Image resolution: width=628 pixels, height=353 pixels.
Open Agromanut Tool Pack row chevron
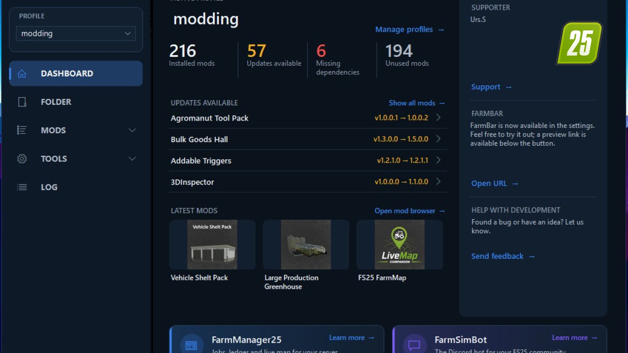point(438,118)
